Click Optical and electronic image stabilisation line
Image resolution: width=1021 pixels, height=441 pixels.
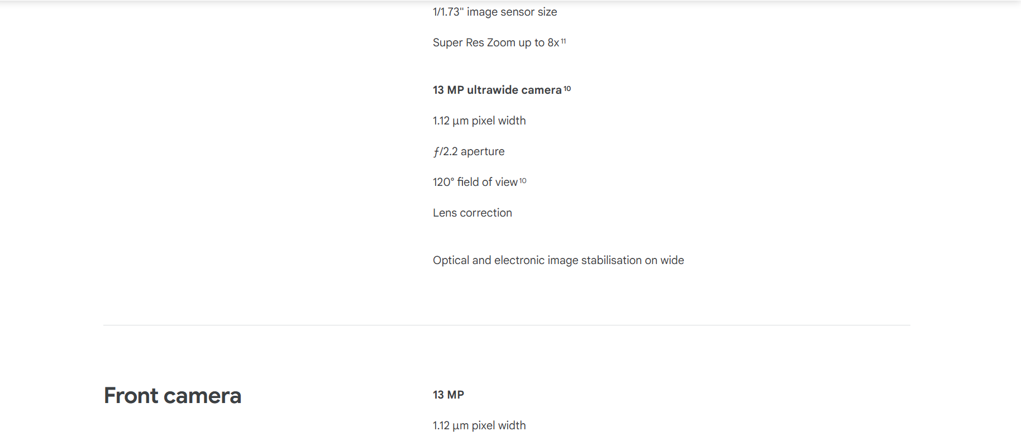[x=559, y=260]
